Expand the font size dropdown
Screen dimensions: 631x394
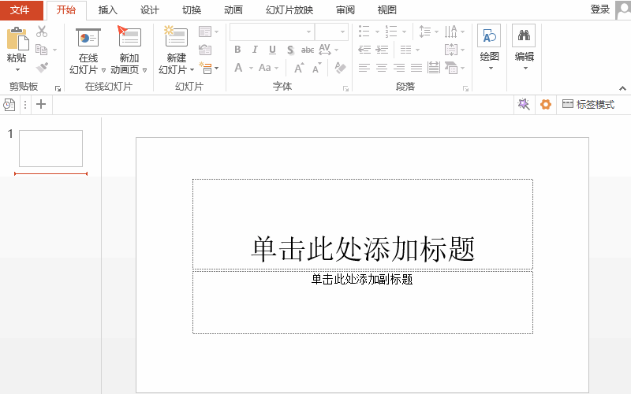(x=342, y=32)
